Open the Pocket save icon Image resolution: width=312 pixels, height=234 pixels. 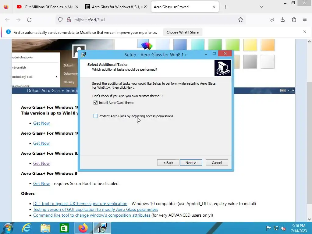coord(271,19)
